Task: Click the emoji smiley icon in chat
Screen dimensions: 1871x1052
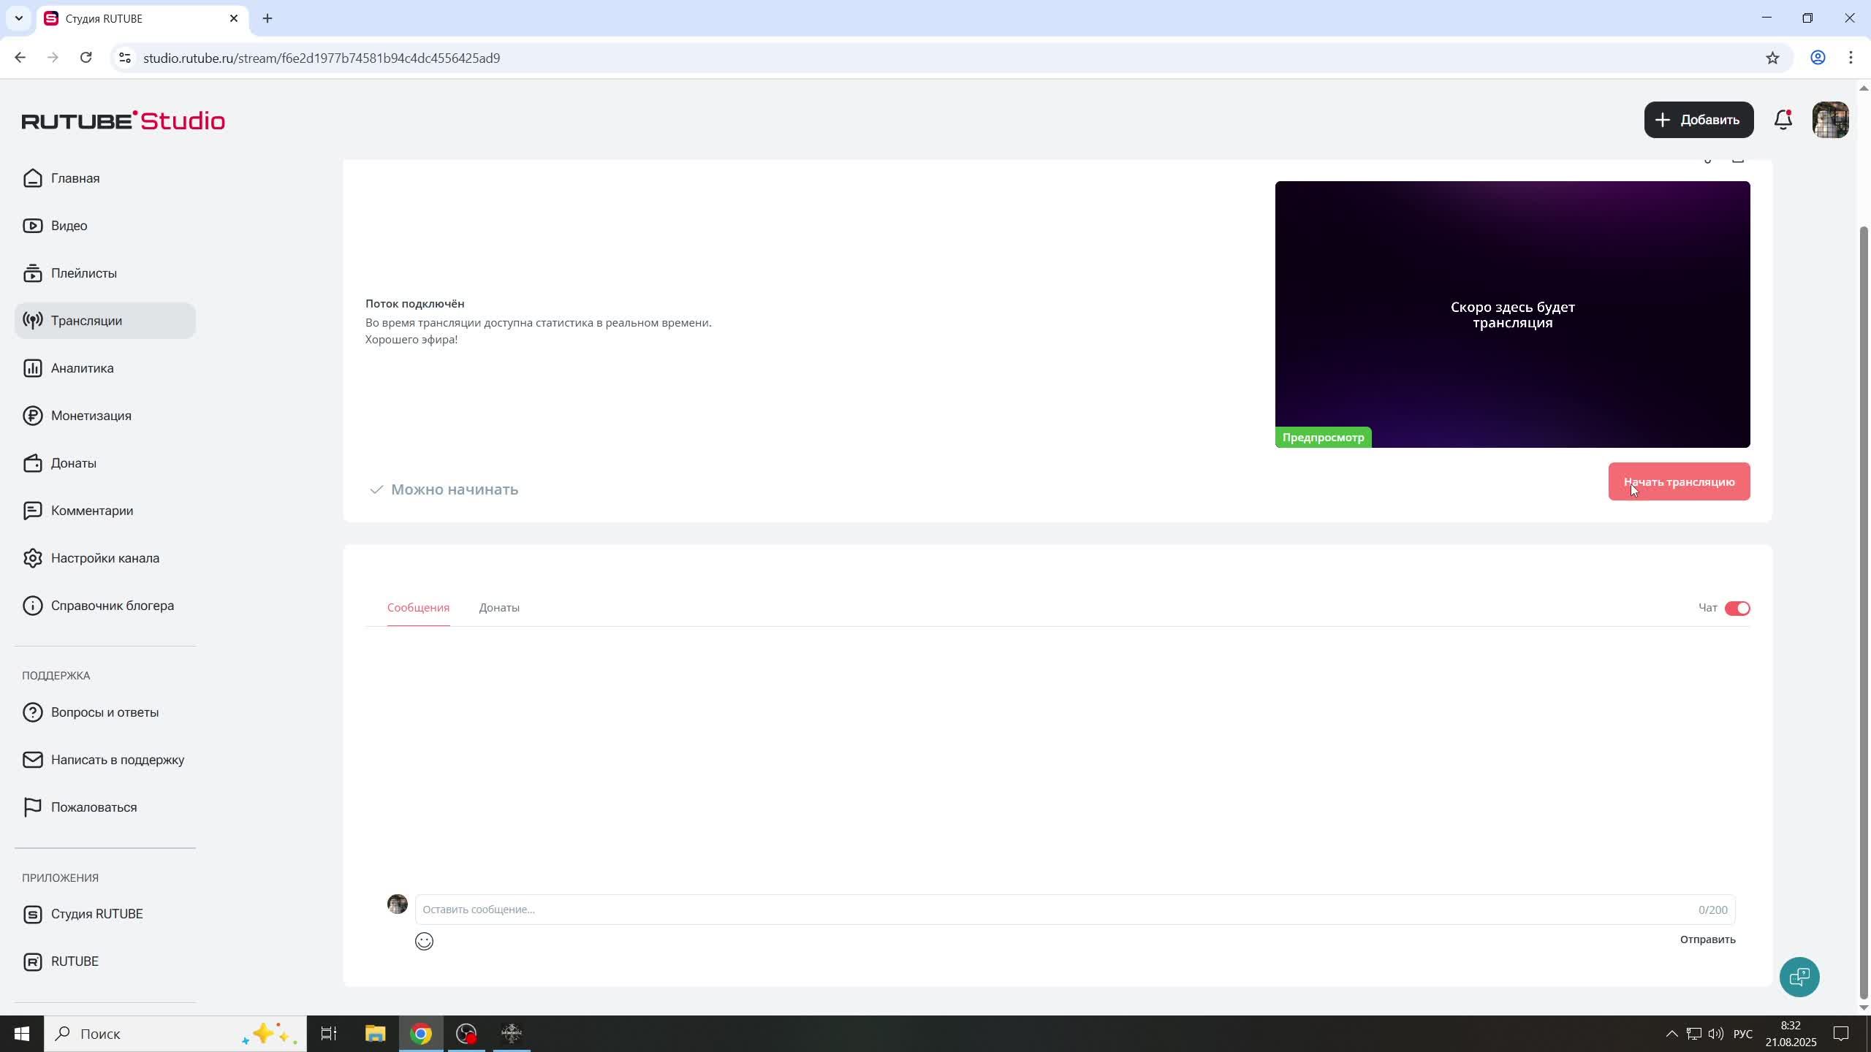Action: coord(424,941)
